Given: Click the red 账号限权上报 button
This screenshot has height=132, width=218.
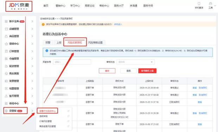Looking at the screenshot, I should click(147, 71).
